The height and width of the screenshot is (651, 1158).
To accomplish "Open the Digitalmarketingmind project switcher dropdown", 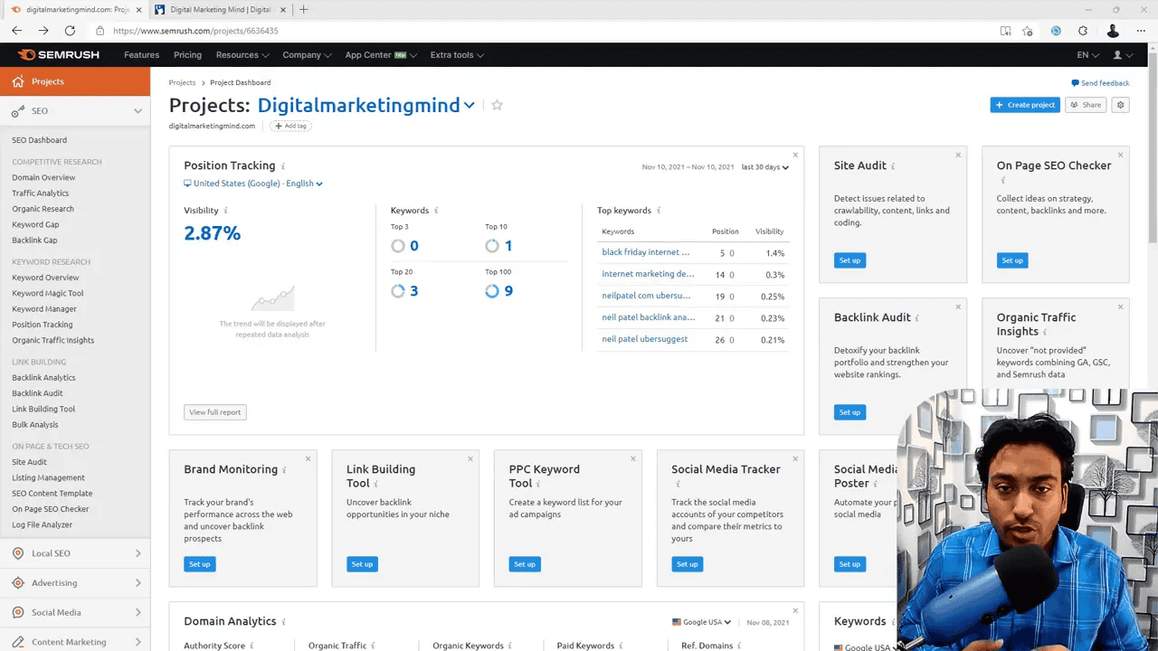I will (470, 105).
